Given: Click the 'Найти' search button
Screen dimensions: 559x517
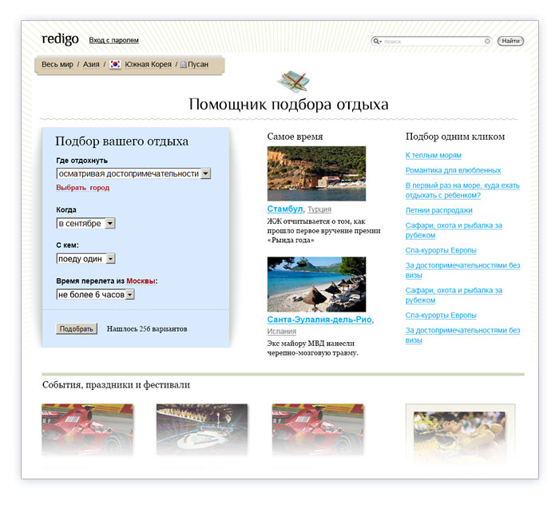Looking at the screenshot, I should 510,41.
